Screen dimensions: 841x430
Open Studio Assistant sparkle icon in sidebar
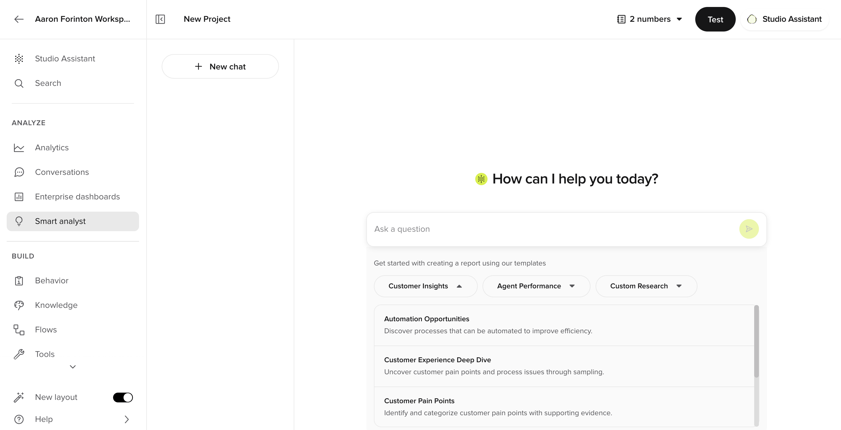point(19,59)
